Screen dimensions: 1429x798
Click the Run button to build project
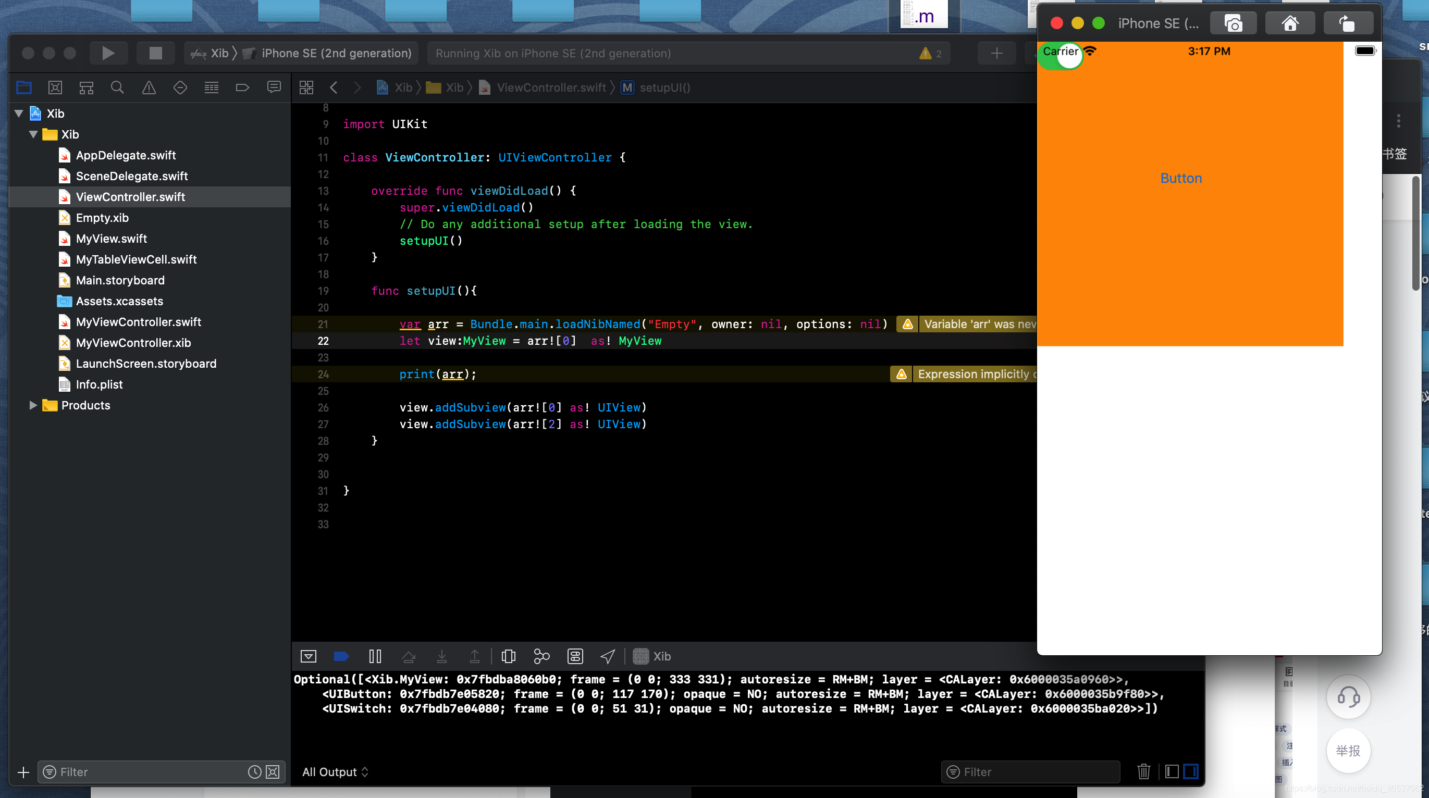coord(107,53)
